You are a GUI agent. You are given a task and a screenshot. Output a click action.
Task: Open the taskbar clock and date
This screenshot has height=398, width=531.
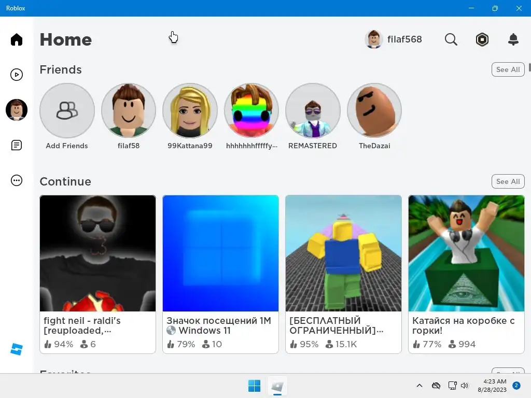tap(492, 386)
